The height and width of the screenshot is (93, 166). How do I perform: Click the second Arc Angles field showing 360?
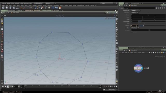(x=157, y=30)
